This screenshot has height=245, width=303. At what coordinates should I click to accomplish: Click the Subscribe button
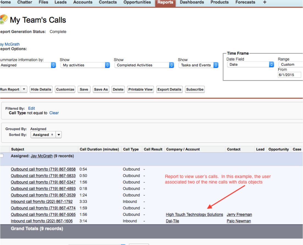click(x=195, y=89)
